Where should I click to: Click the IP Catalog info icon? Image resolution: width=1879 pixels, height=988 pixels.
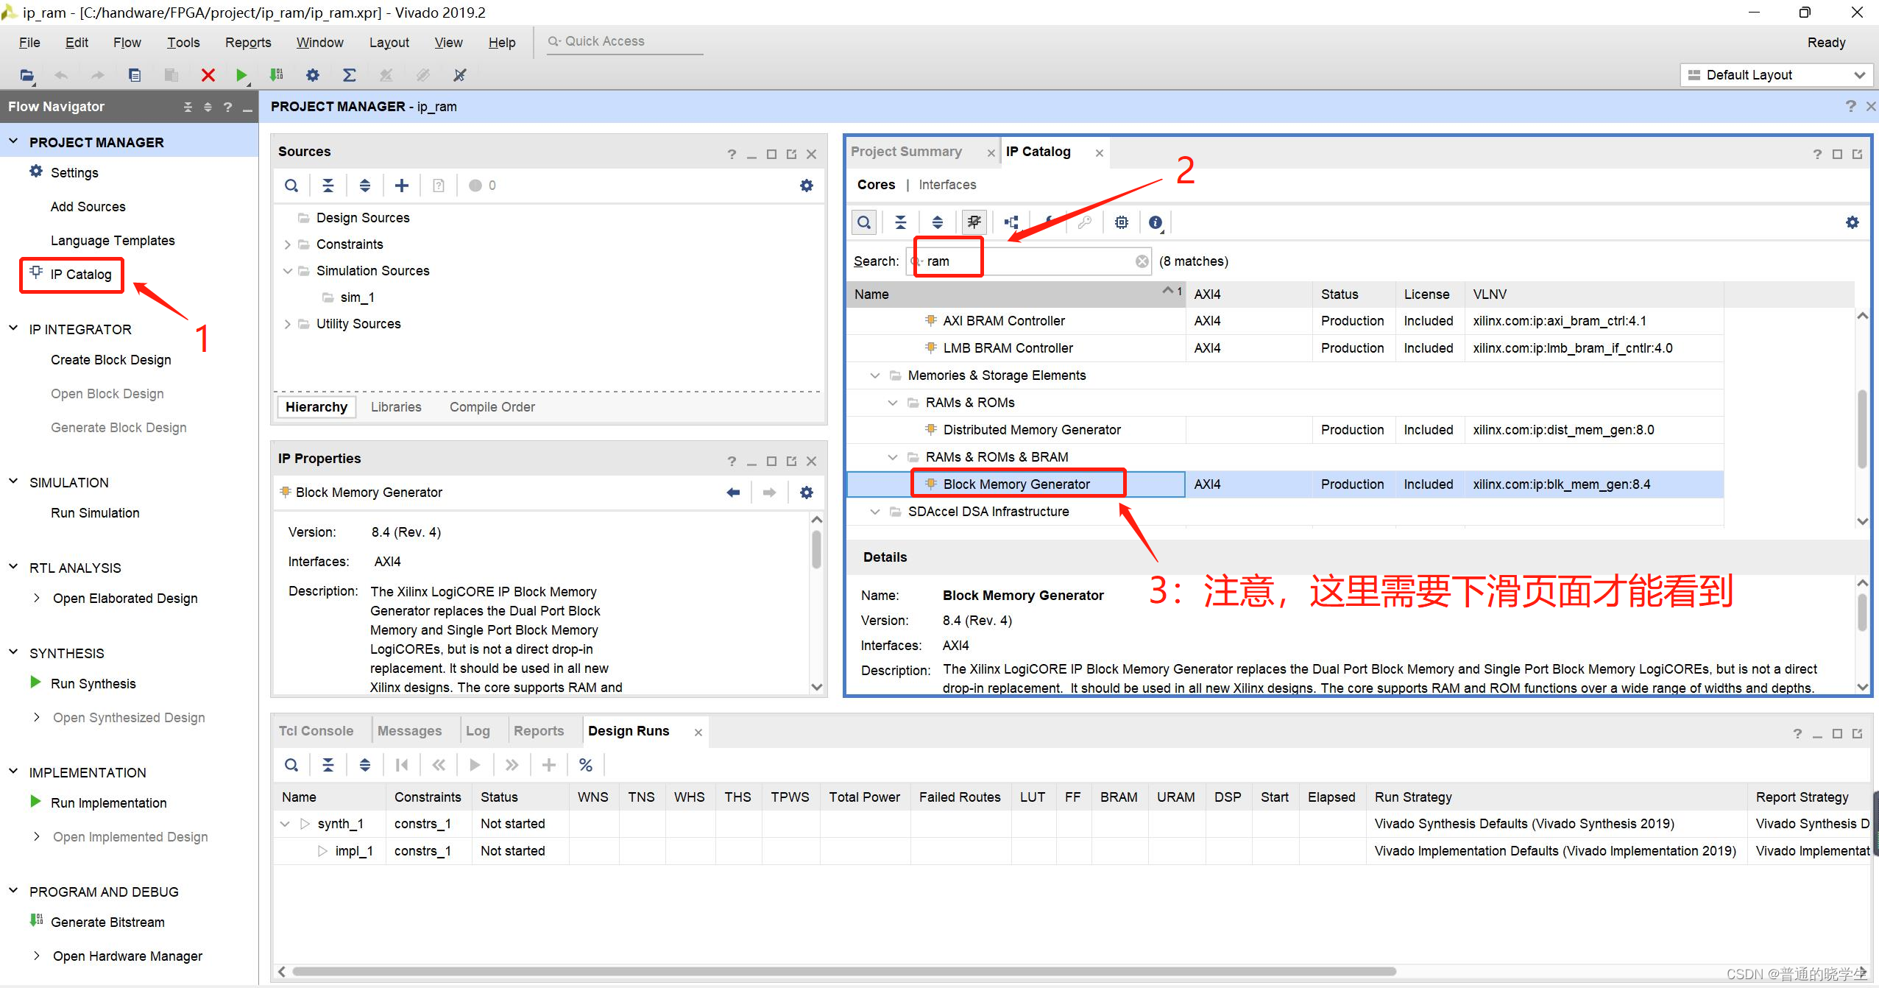pos(1156,222)
